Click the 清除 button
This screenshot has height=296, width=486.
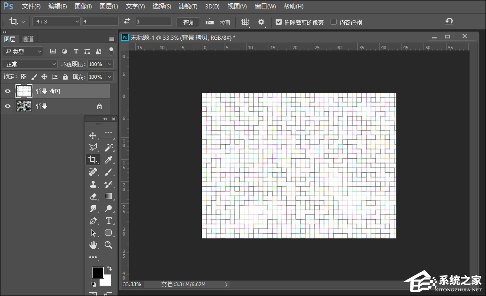[188, 22]
